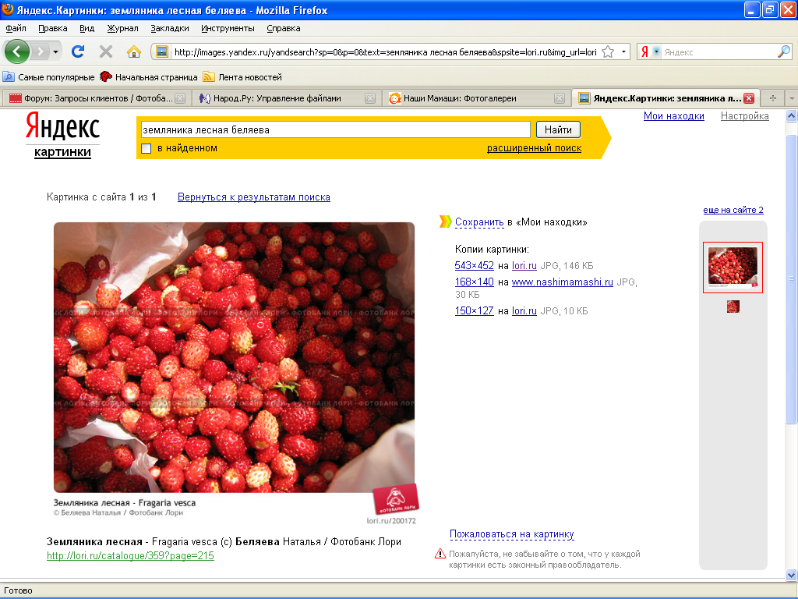798x599 pixels.
Task: List all tabs with the dropdown arrow
Action: click(792, 98)
